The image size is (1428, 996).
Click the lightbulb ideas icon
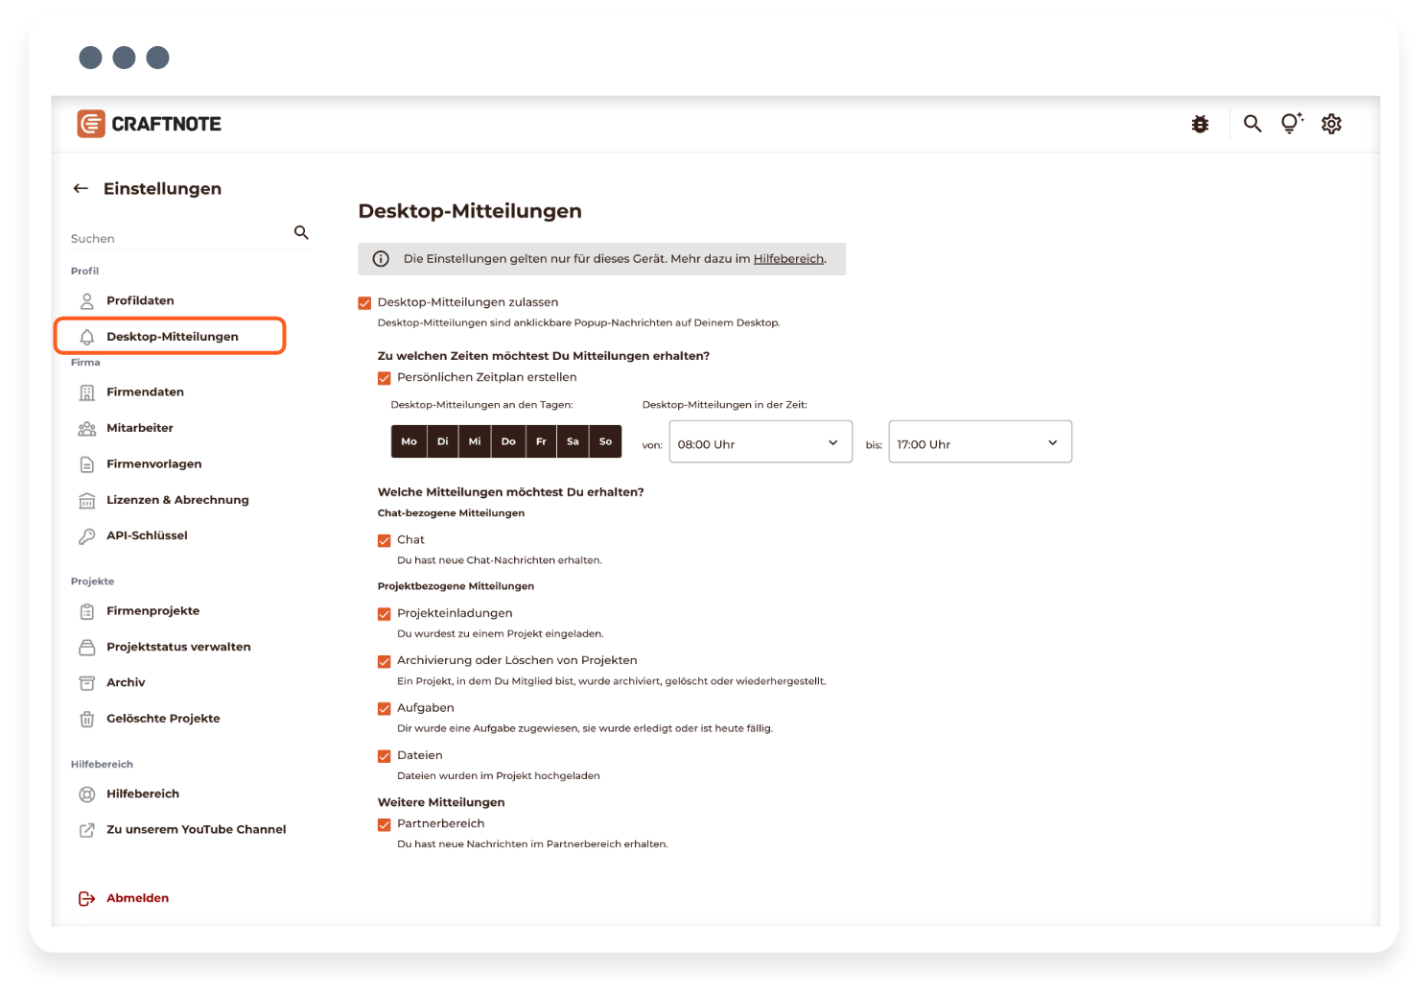coord(1291,124)
